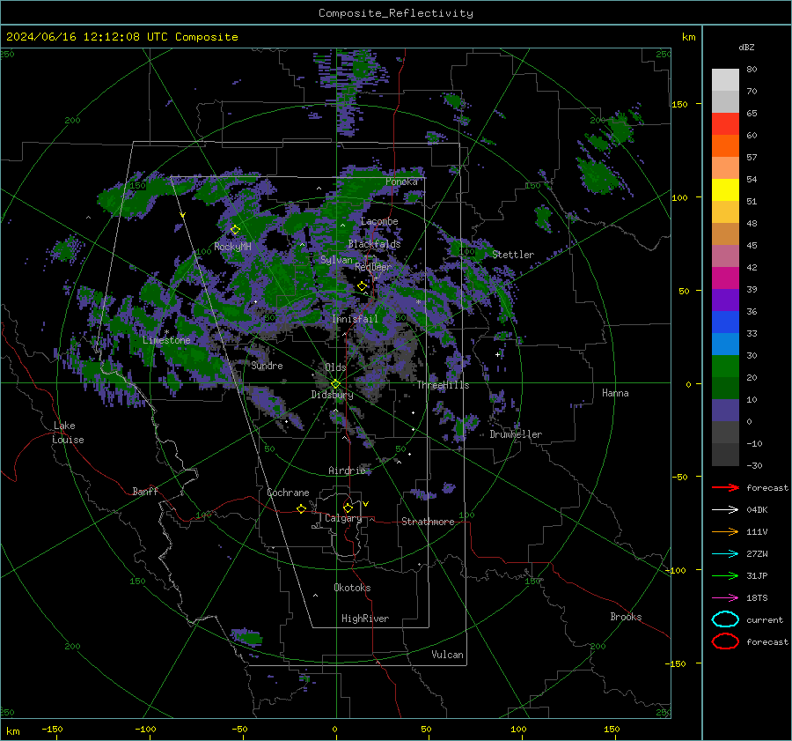Click the orange 111V arrow icon
The height and width of the screenshot is (741, 792).
(725, 531)
